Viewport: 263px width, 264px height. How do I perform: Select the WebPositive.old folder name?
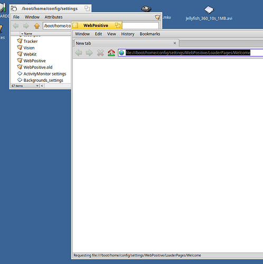pos(38,67)
